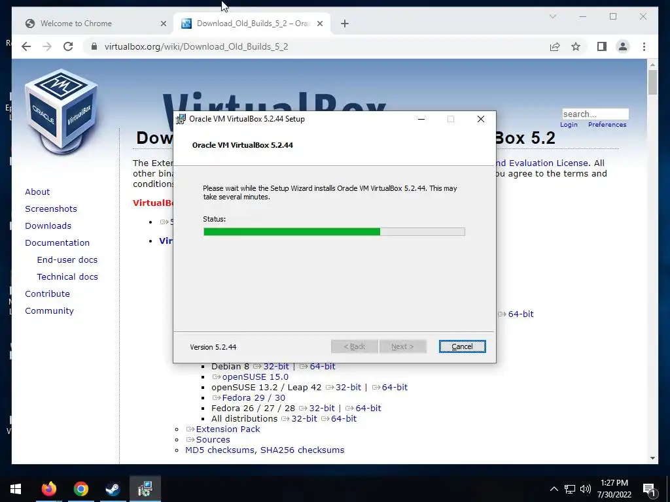Open Chrome's tab search chevron
Viewport: 670px width, 502px height.
point(552,16)
